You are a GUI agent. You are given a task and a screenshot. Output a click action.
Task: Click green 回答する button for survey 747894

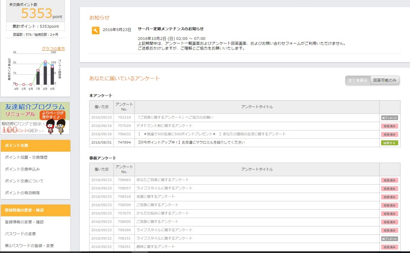pyautogui.click(x=389, y=143)
